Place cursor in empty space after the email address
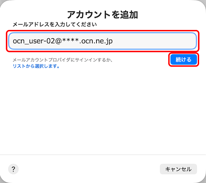Screen dimensions: 206x183 point(154,41)
